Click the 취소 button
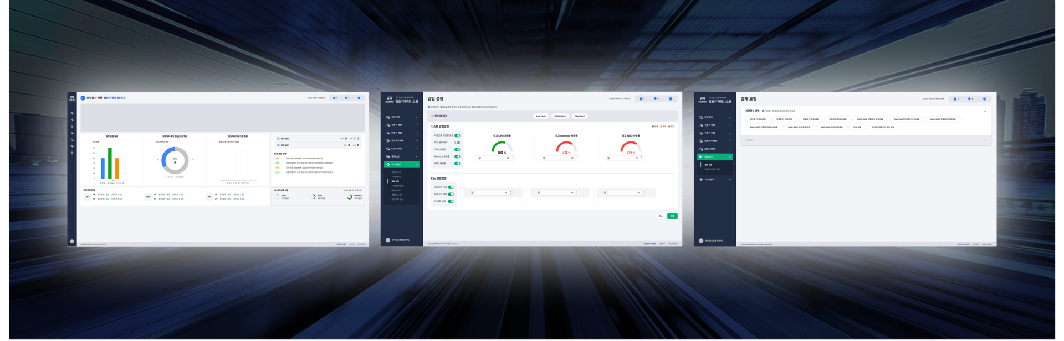This screenshot has width=1064, height=341. pos(661,216)
